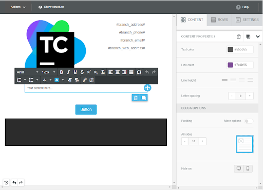Switch to the Rows tab
Image resolution: width=263 pixels, height=190 pixels.
219,20
